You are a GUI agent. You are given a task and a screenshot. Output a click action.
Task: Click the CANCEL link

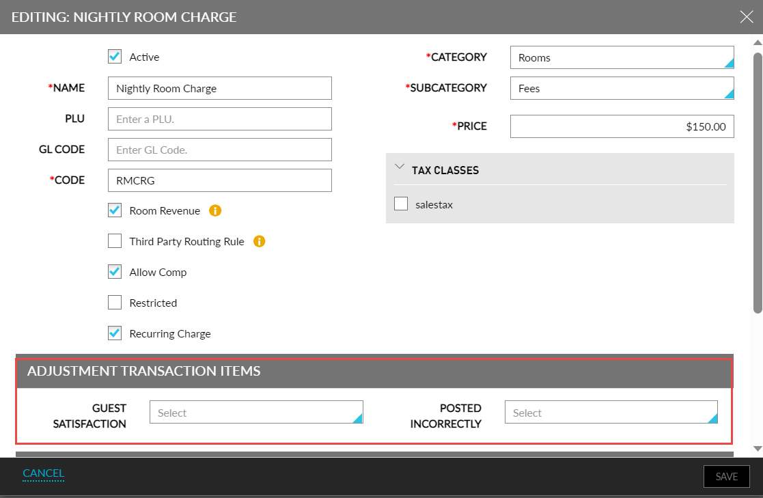[x=43, y=473]
